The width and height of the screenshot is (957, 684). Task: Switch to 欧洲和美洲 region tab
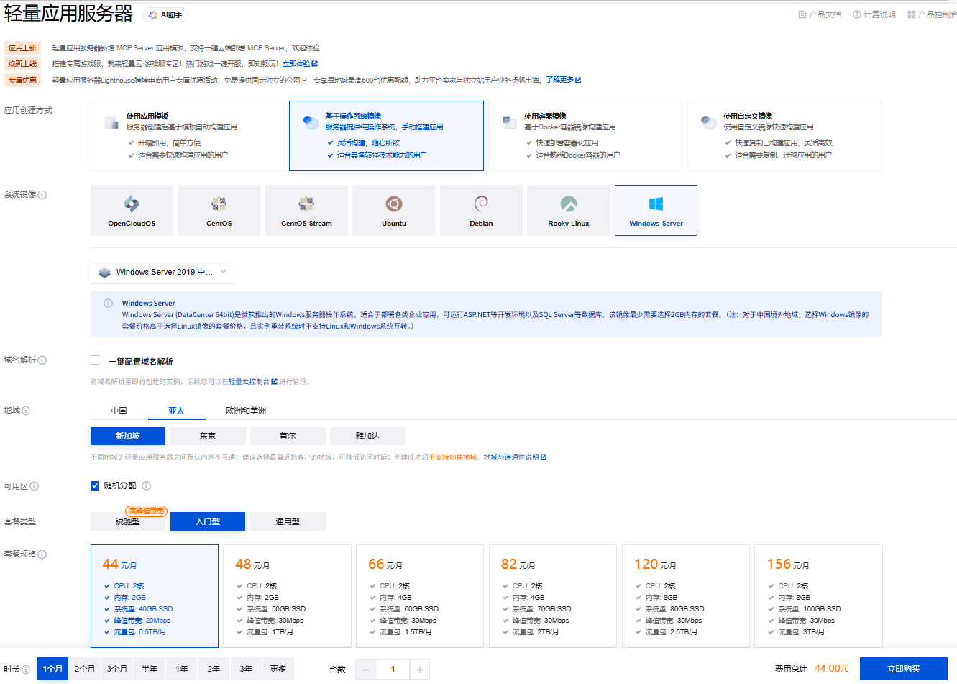coord(246,411)
